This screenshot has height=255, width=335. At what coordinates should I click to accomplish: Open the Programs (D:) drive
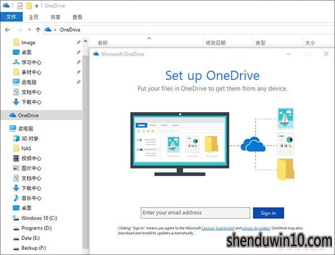click(36, 228)
